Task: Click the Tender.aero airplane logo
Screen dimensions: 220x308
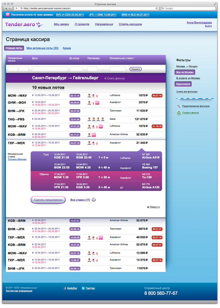Action: [39, 24]
